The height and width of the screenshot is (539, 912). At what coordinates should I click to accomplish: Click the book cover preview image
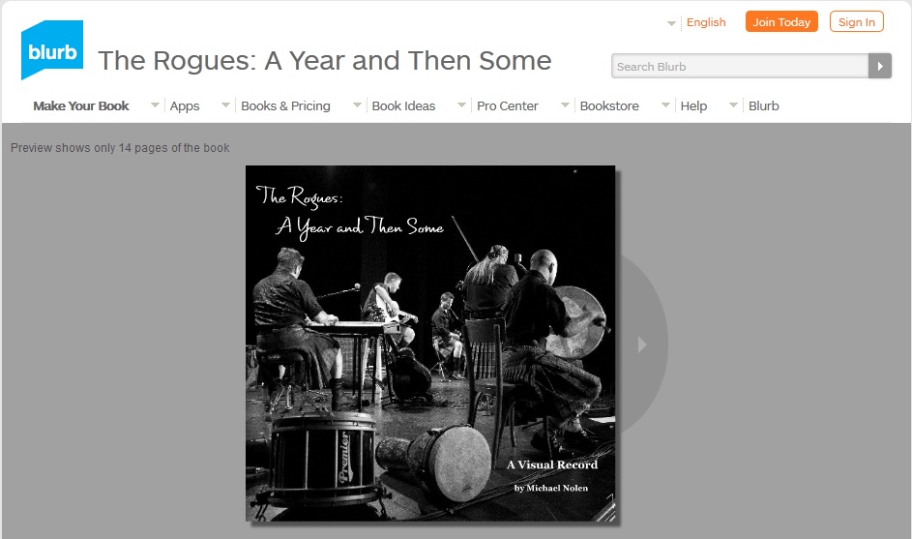430,344
